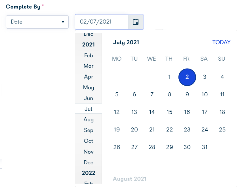Select Aug in month list
Image resolution: width=240 pixels, height=189 pixels.
(89, 119)
